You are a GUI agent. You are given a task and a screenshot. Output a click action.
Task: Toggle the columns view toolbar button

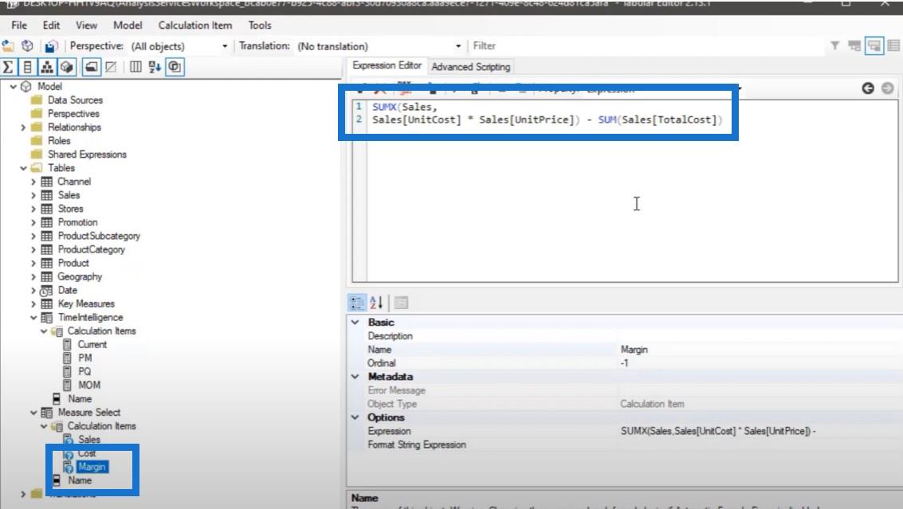[135, 67]
